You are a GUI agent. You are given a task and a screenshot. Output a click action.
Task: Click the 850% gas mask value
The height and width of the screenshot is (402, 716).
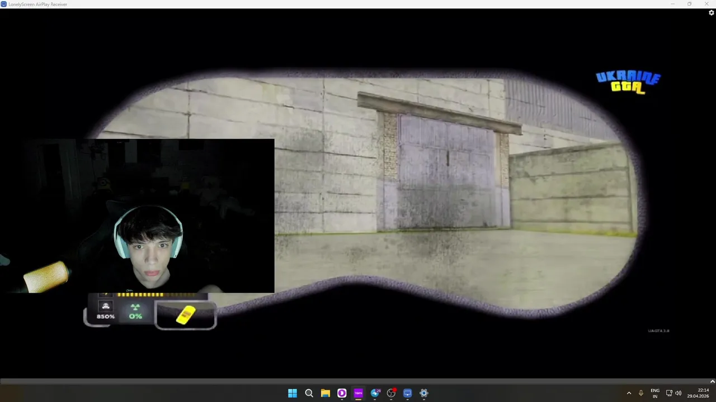(x=106, y=317)
